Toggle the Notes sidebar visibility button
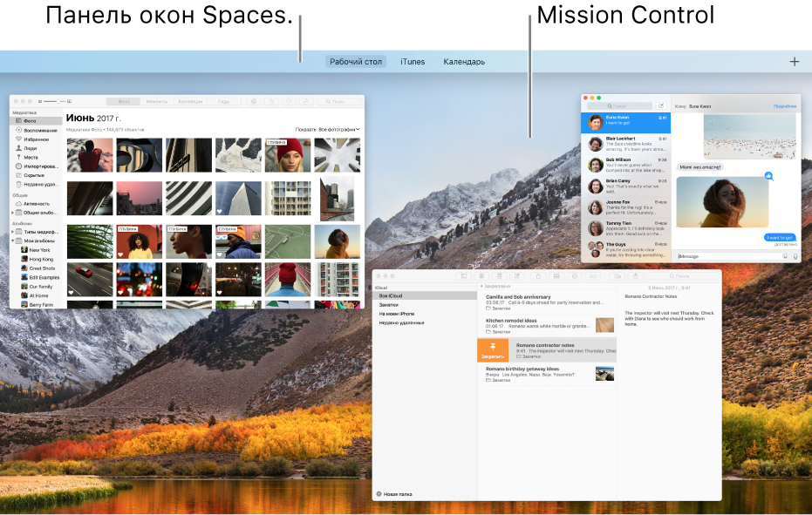 (464, 276)
